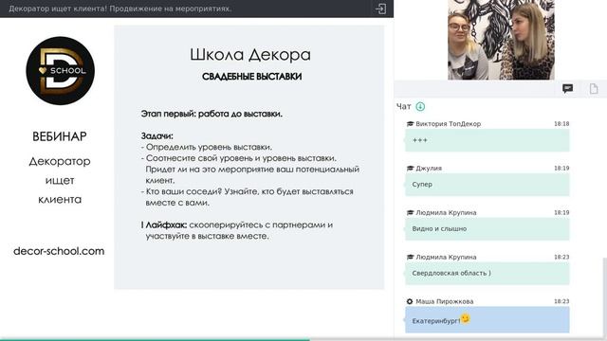Click the smiley emoji in Екатеринбург message
Screen dimensions: 607x341
coord(466,318)
